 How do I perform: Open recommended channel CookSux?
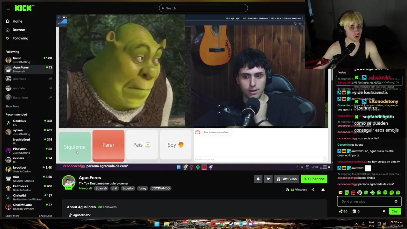click(x=29, y=123)
